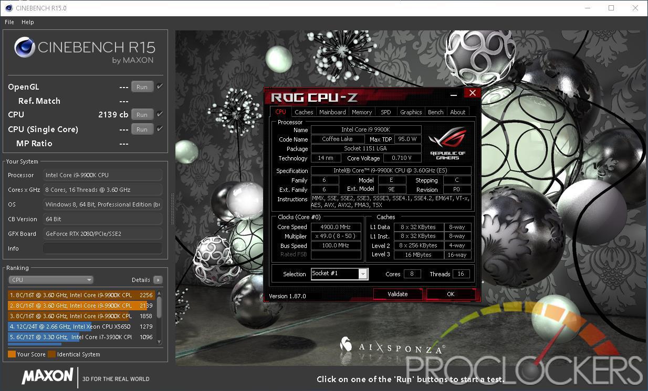Image resolution: width=648 pixels, height=391 pixels.
Task: Open the Mainboard tab in CPU-Z
Action: [x=332, y=112]
